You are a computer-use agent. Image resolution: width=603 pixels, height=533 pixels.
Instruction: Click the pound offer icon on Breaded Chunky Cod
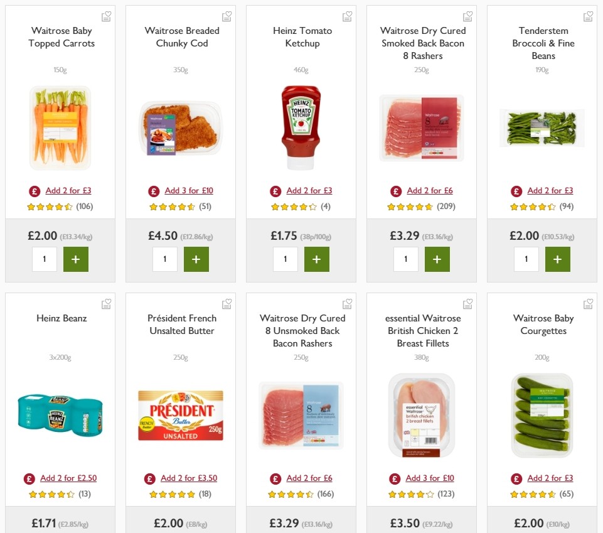tap(154, 191)
